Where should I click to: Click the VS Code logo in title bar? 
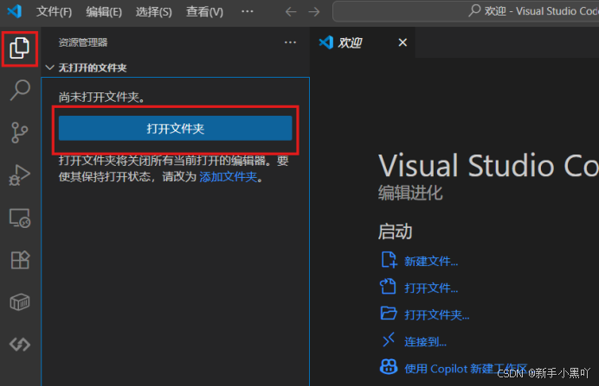[15, 11]
